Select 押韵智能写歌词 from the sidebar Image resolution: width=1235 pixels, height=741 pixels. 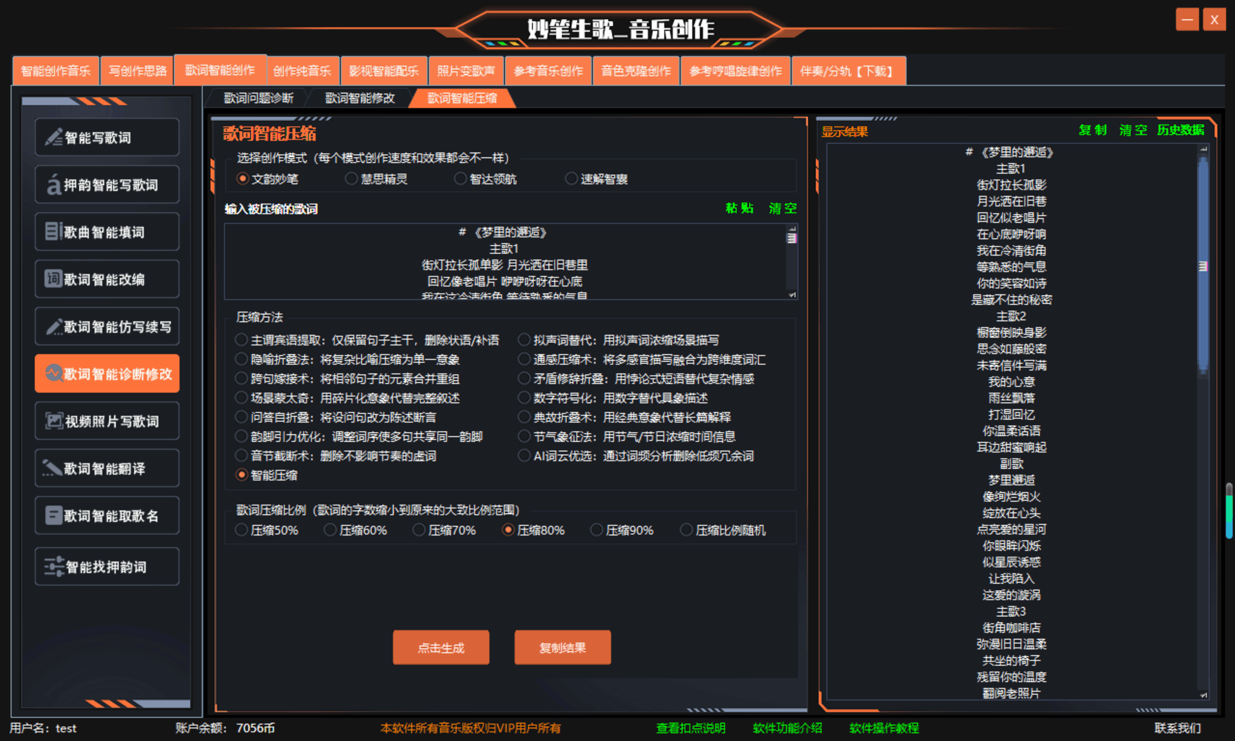point(107,184)
